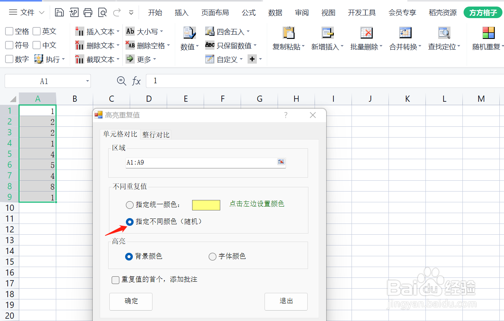Click the 大小写 case icon
Viewport: 504px width, 321px height.
[x=130, y=31]
